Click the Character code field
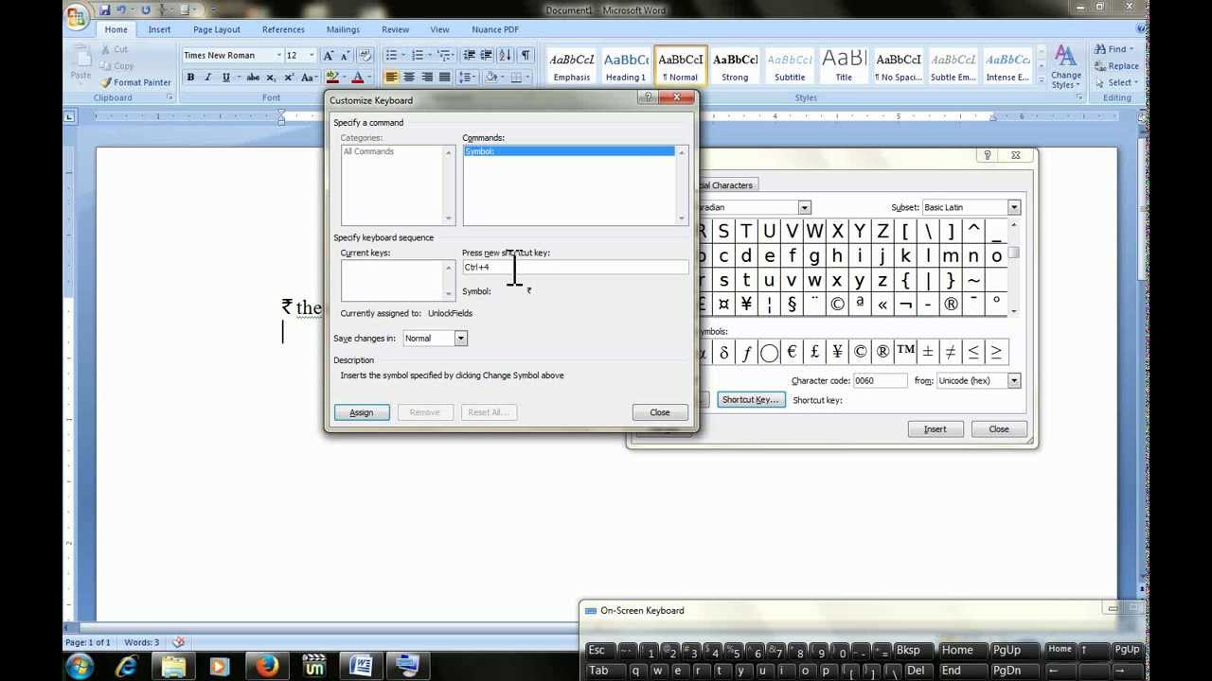 point(880,380)
